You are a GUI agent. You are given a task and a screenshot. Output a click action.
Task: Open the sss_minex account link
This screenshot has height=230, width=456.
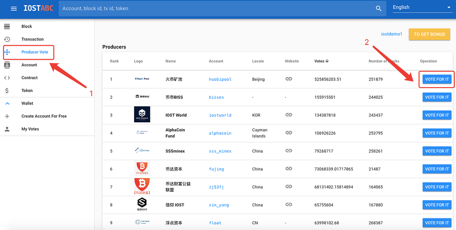[220, 151]
